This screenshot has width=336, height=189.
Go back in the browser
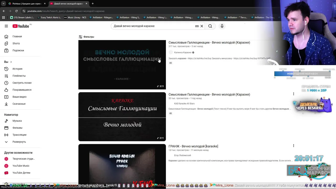4,11
